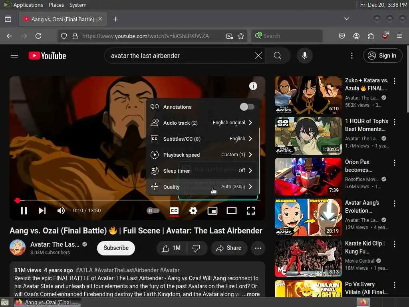The width and height of the screenshot is (409, 307).
Task: Open picture-in-picture from the address bar
Action: point(230,36)
